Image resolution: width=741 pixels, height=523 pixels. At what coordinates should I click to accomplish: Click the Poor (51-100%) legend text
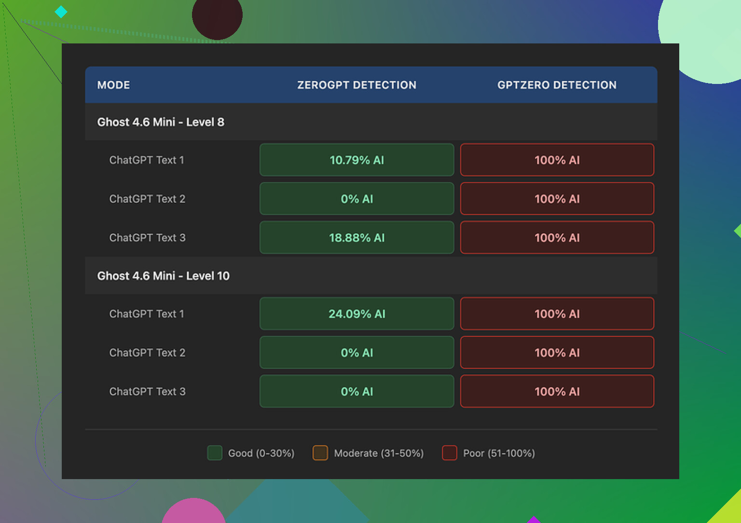tap(499, 454)
